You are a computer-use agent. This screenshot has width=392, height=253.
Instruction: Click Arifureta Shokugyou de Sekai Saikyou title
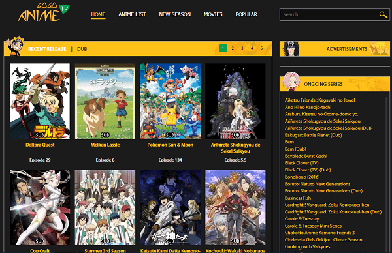click(x=235, y=148)
